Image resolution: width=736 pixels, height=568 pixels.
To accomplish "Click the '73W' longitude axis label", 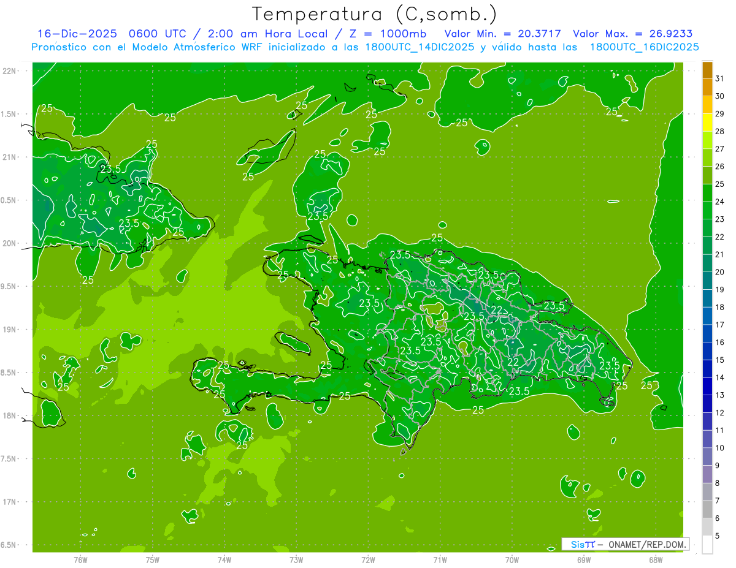I will click(296, 559).
